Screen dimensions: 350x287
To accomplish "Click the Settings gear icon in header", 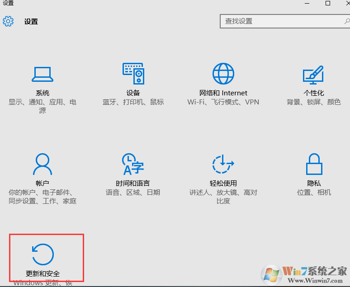I will tap(8, 21).
